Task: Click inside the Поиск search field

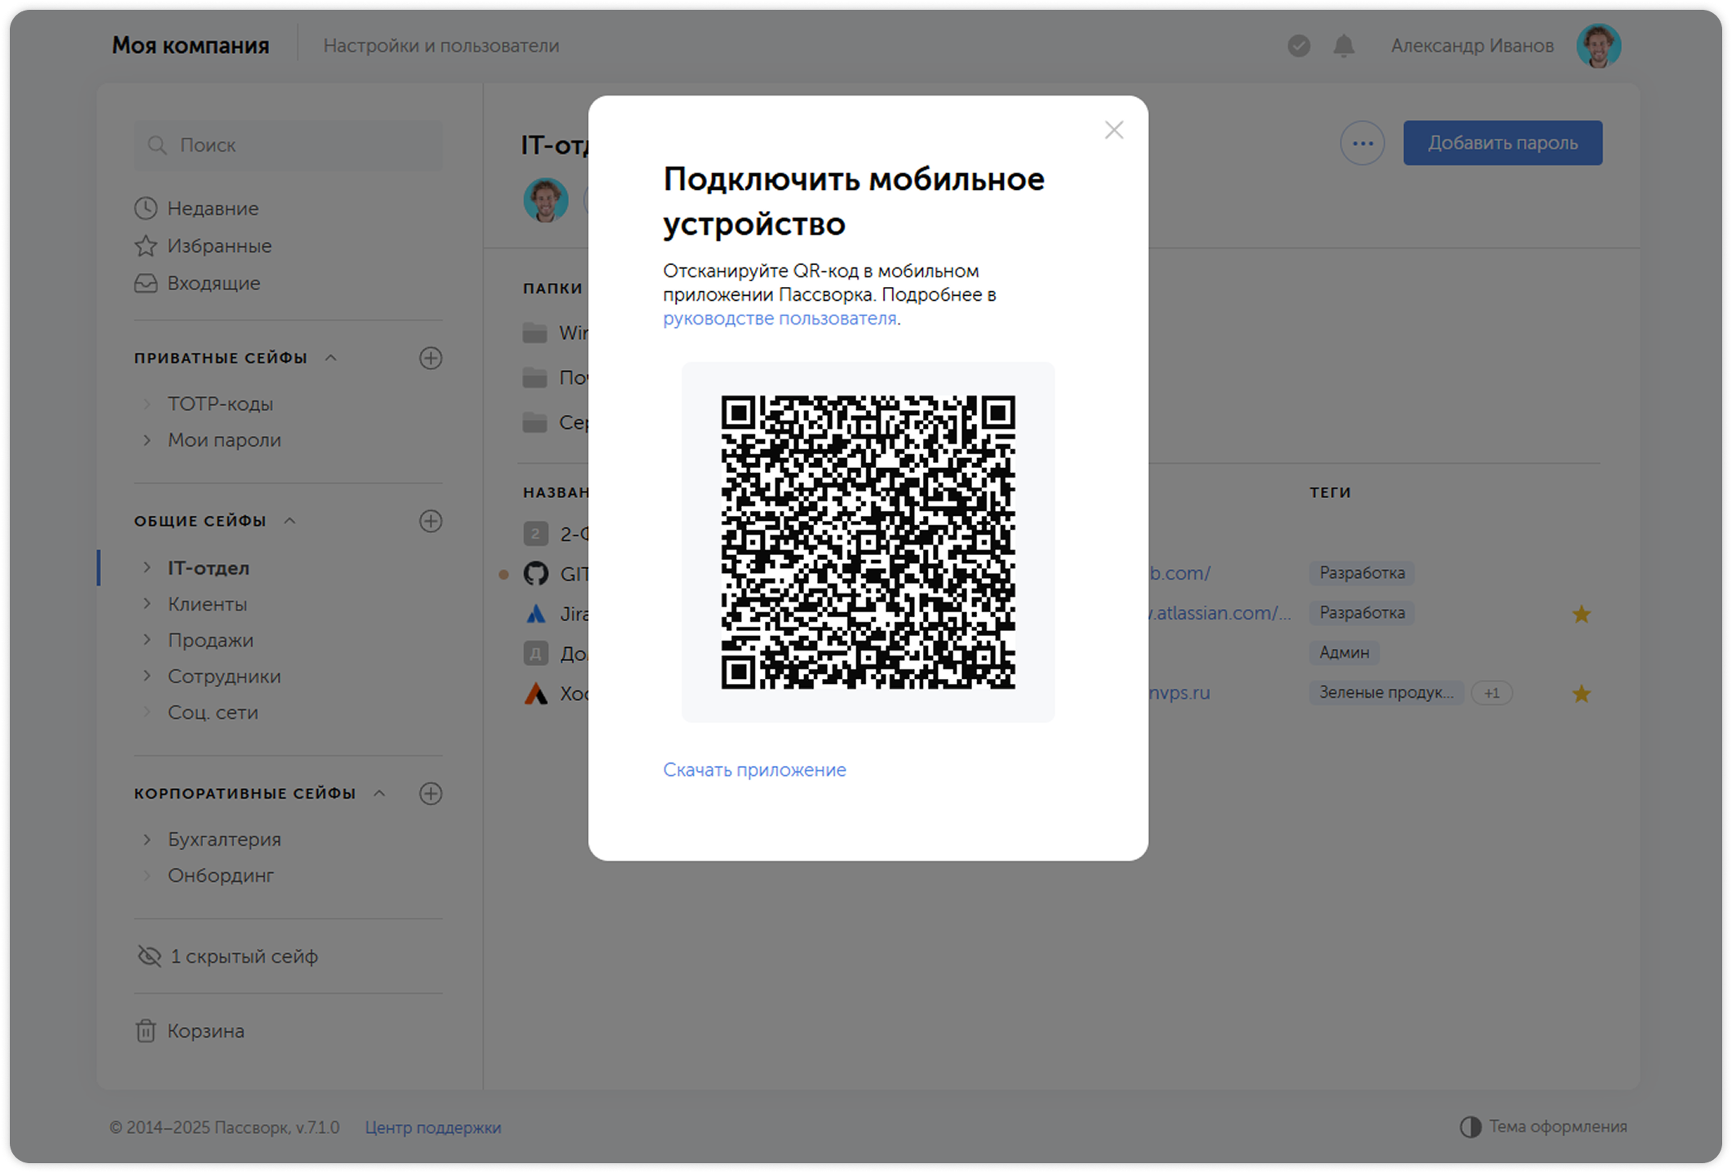Action: (x=289, y=145)
